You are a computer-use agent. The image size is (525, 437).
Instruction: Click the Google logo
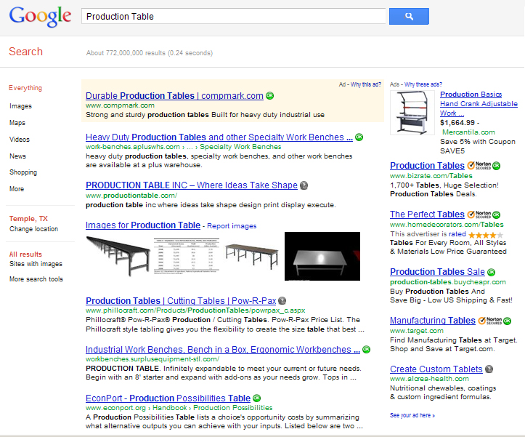pos(40,16)
